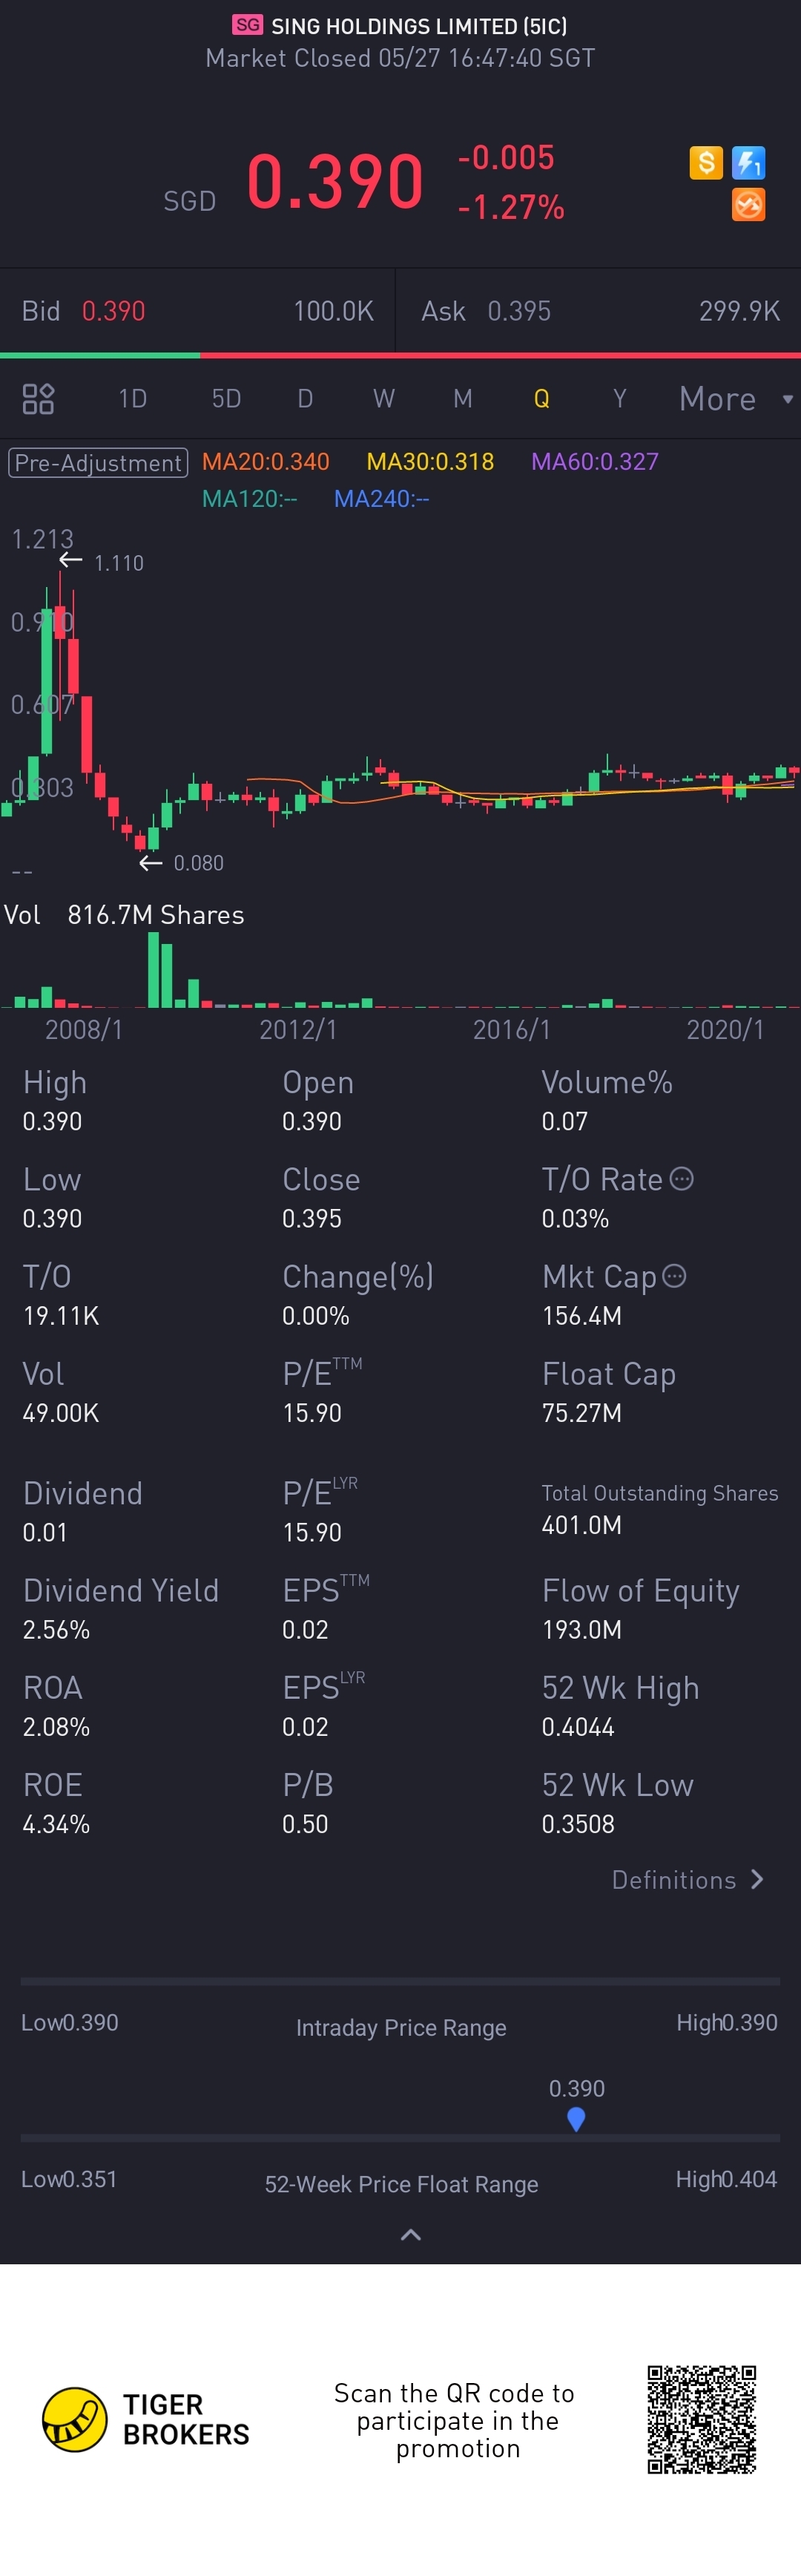Image resolution: width=801 pixels, height=2576 pixels.
Task: Open Definitions via the right chevron
Action: (x=756, y=1880)
